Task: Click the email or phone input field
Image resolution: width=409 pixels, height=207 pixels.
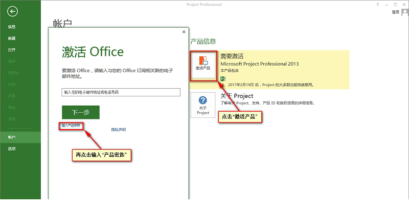Action: pyautogui.click(x=121, y=92)
